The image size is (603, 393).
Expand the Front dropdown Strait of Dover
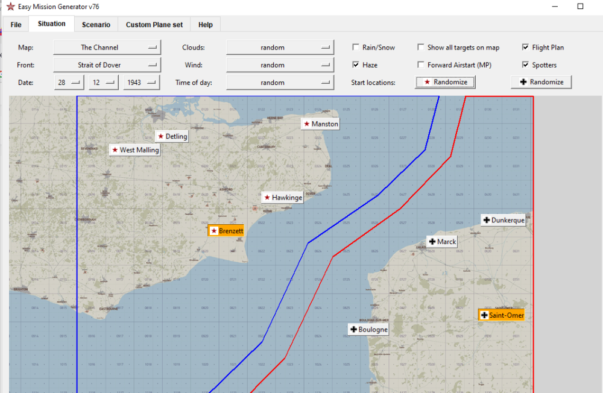coord(106,64)
